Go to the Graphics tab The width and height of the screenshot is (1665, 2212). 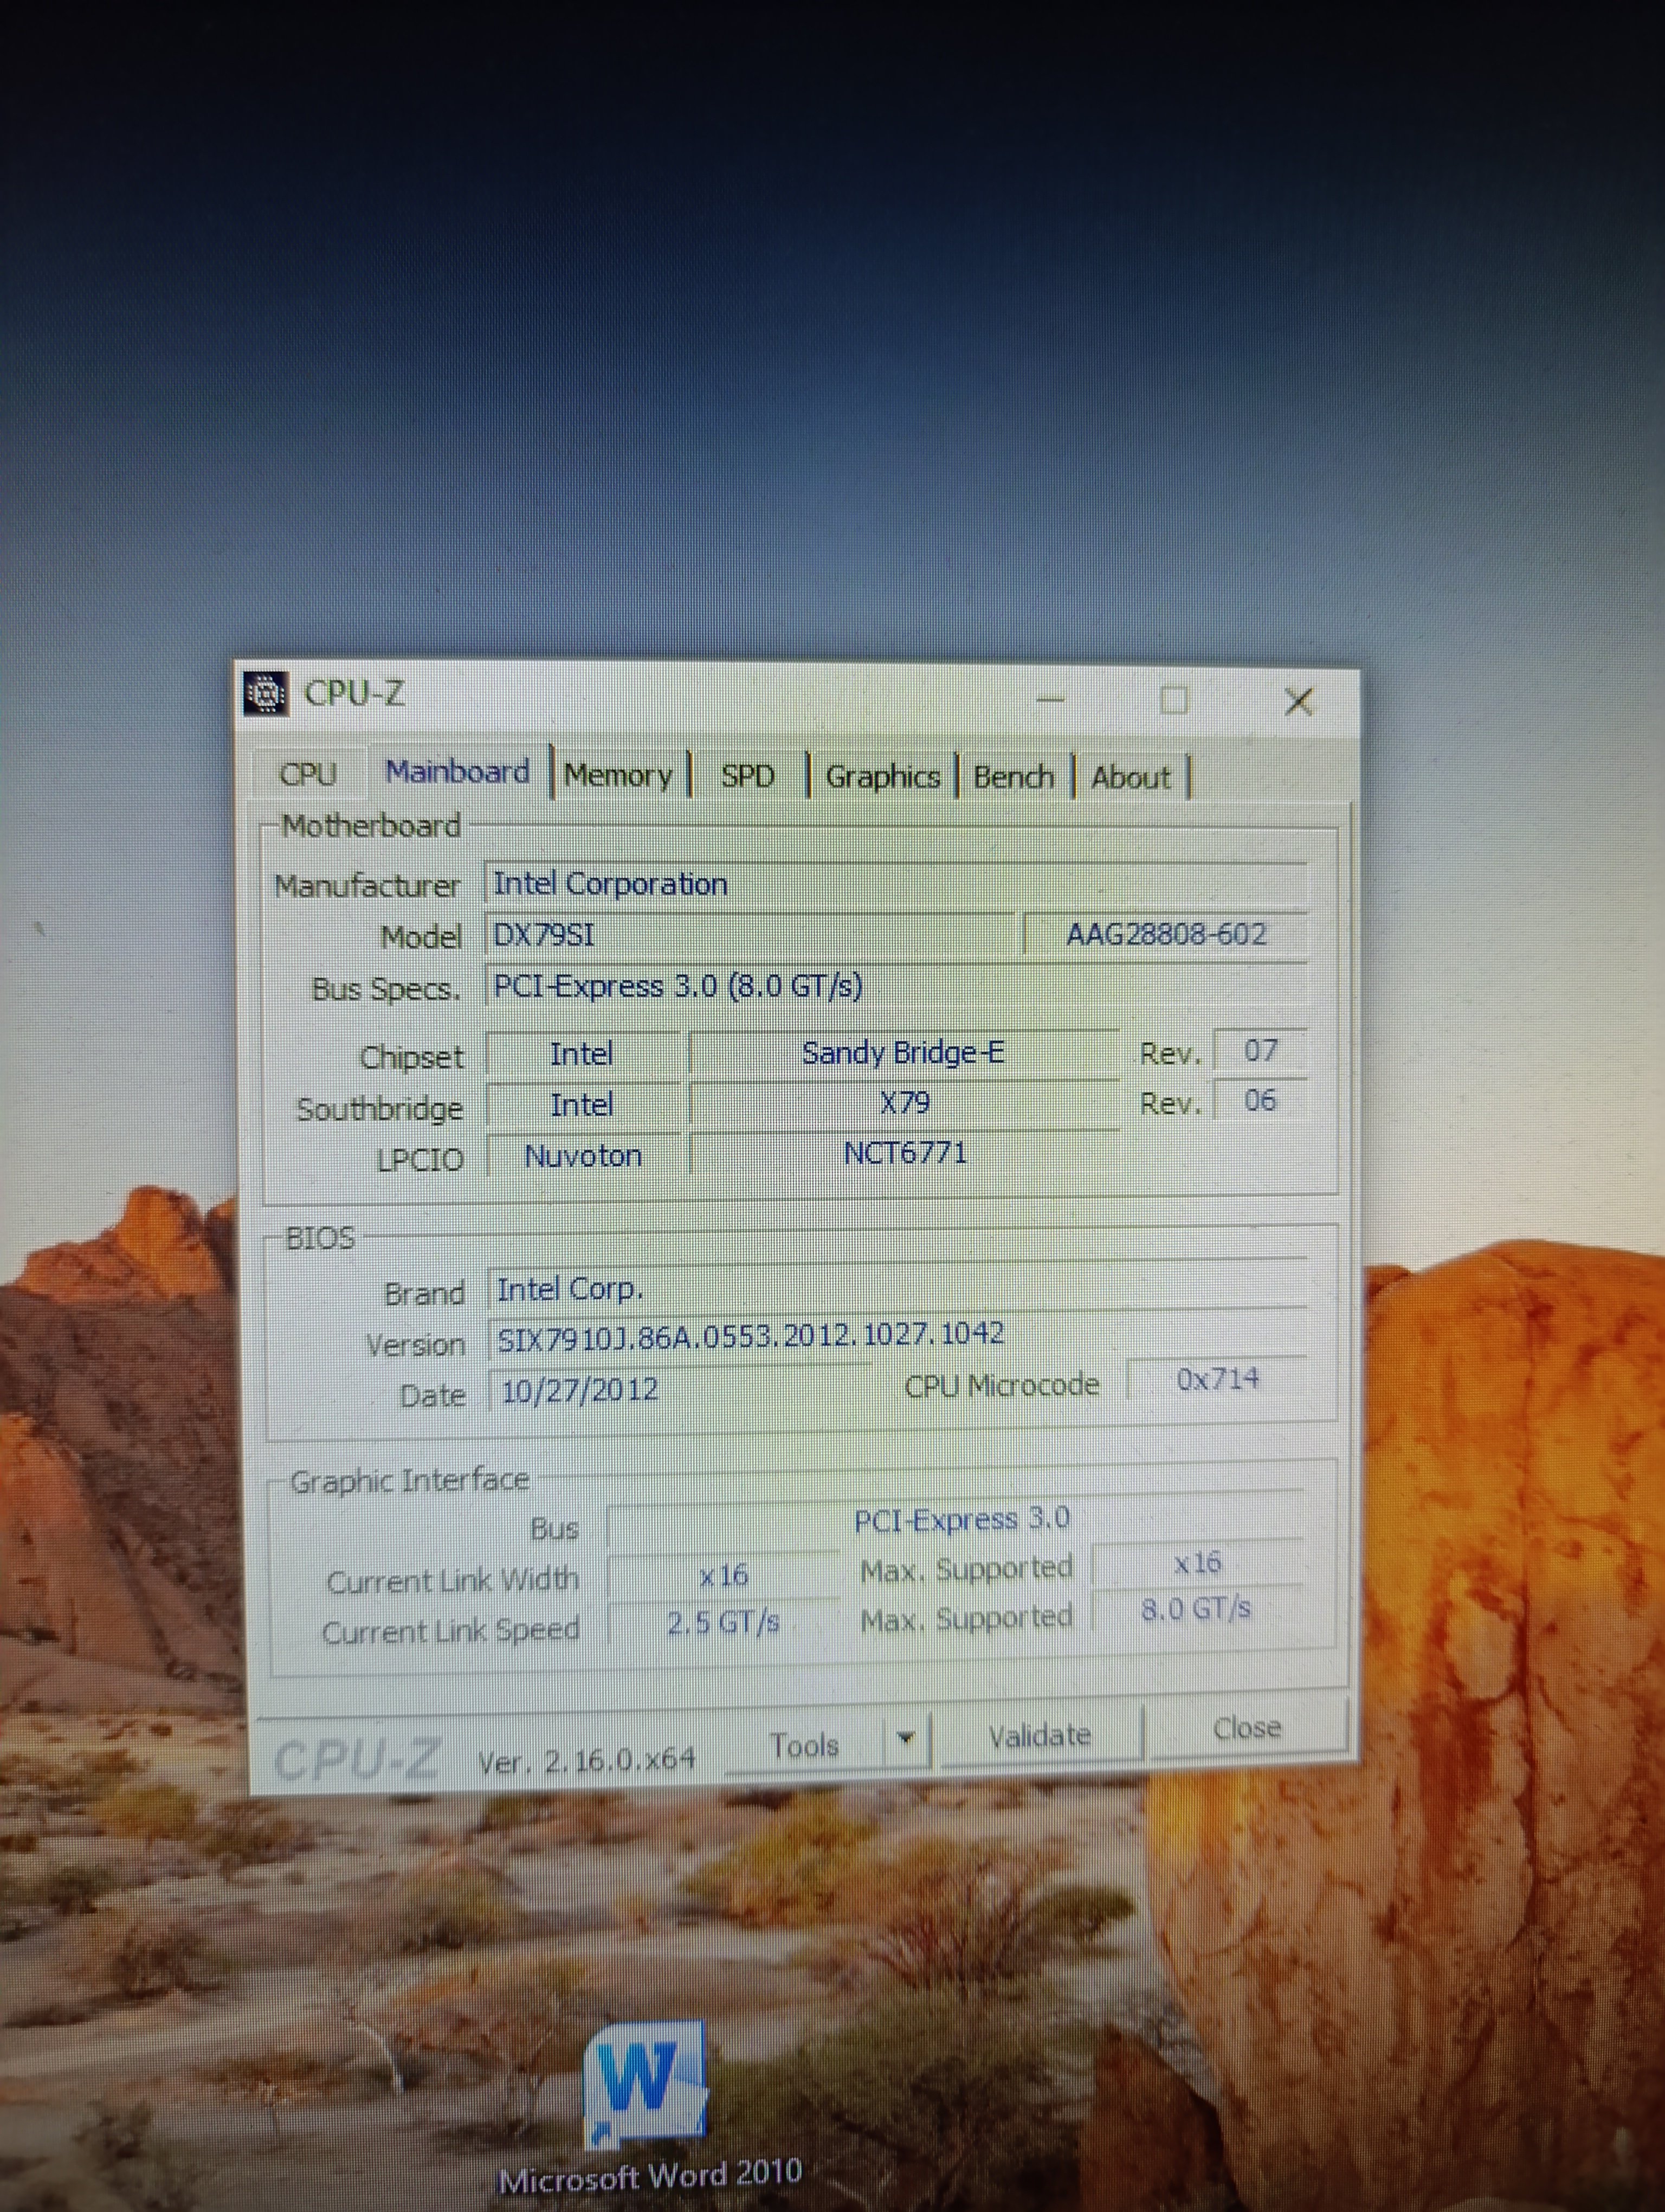pos(882,777)
